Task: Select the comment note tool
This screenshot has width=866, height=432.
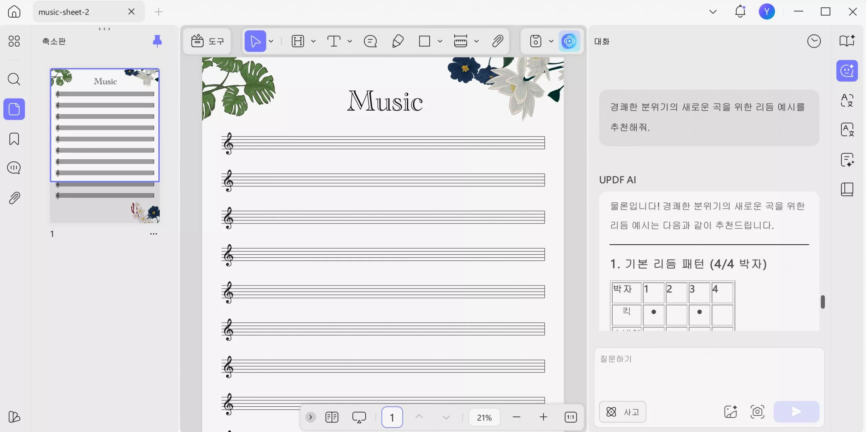Action: [370, 41]
